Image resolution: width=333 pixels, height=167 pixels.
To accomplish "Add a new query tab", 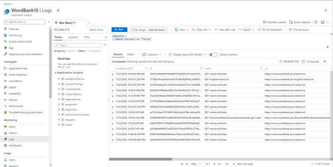I will coord(89,23).
